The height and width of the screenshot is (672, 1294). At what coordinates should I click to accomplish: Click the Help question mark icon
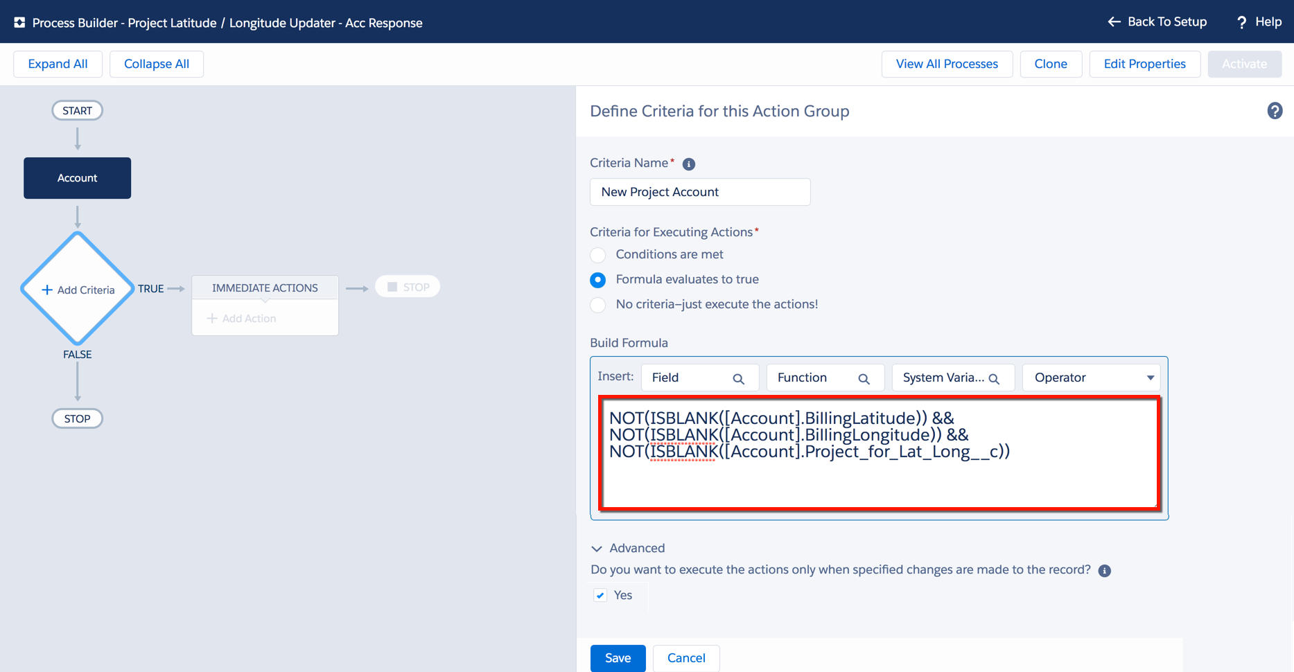(x=1241, y=22)
